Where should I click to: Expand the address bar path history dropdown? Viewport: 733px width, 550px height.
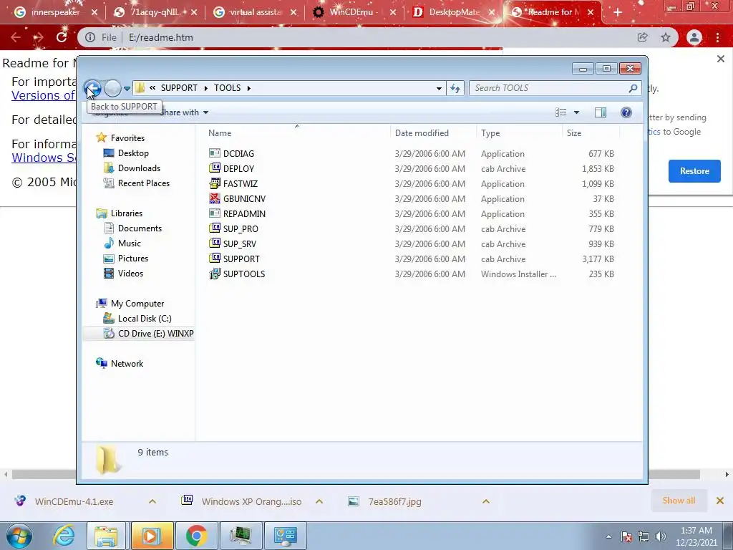439,88
